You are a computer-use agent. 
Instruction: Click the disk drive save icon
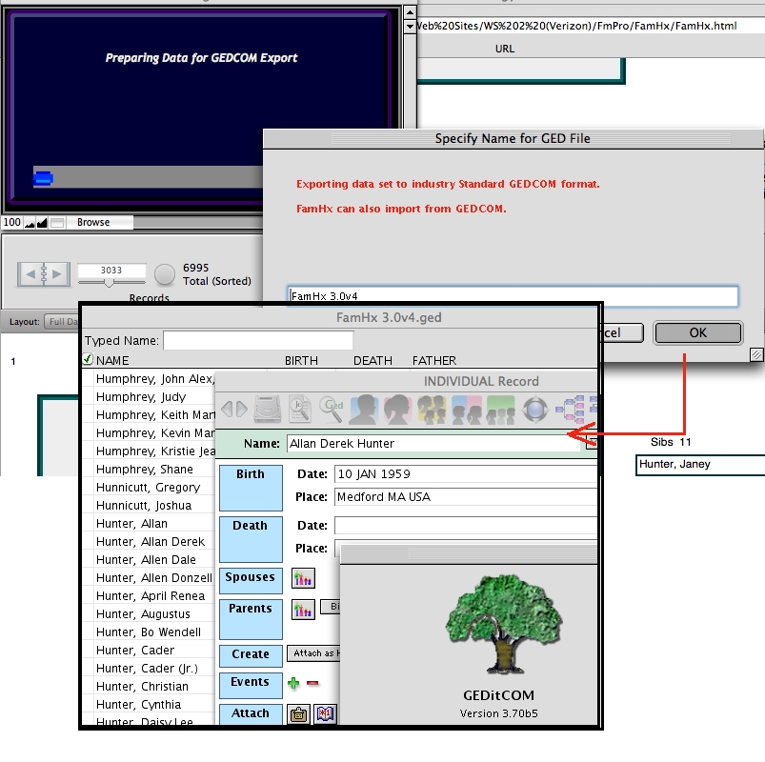pyautogui.click(x=268, y=409)
